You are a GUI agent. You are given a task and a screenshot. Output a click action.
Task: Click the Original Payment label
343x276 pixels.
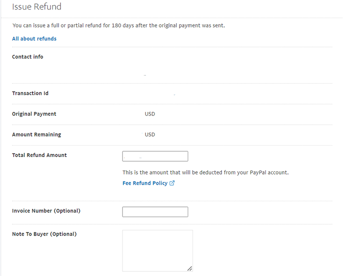pos(34,114)
